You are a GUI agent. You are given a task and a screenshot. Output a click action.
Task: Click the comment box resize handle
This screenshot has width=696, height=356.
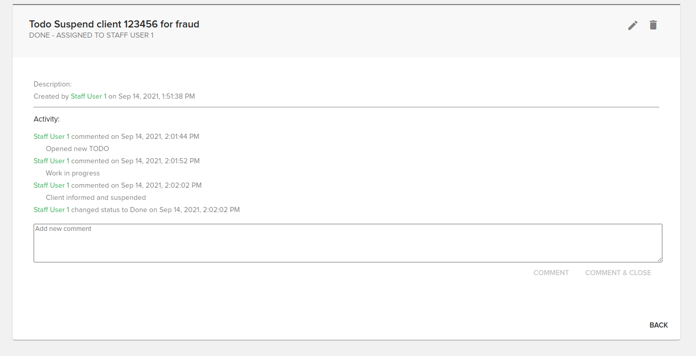[659, 260]
